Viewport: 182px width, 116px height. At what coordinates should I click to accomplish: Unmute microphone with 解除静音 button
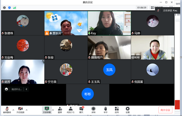7,110
